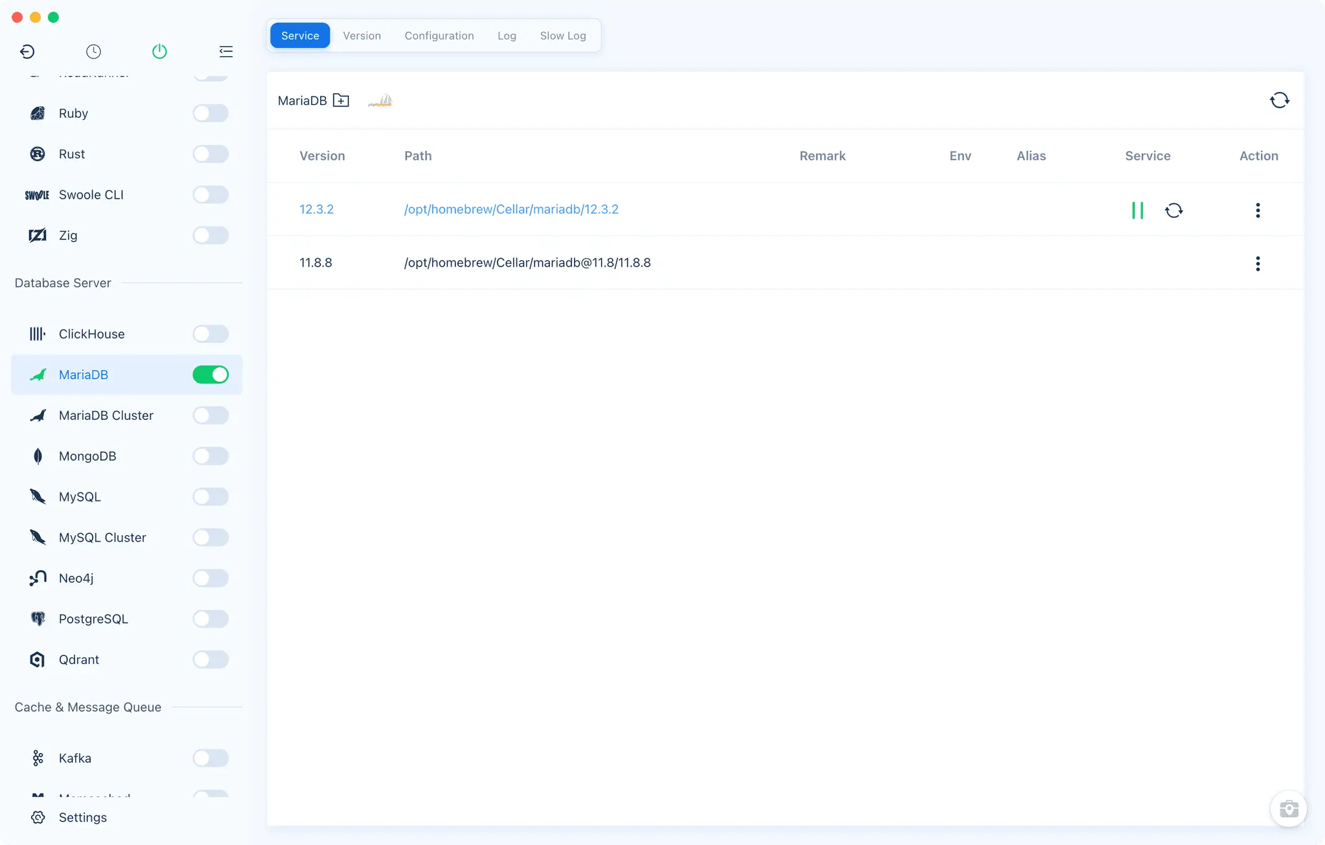Open action menu for version 11.8.8

1258,263
